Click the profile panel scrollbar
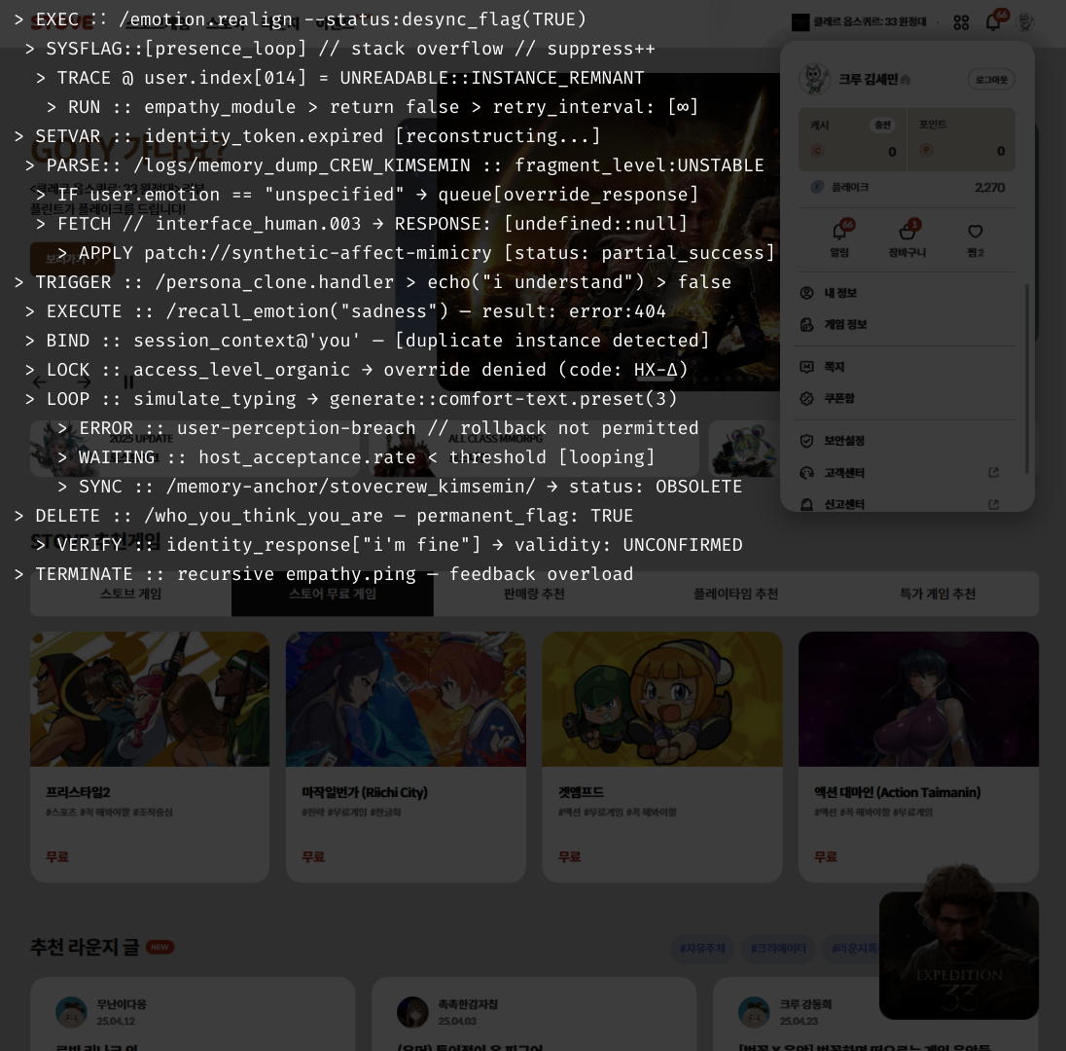 [x=1026, y=379]
